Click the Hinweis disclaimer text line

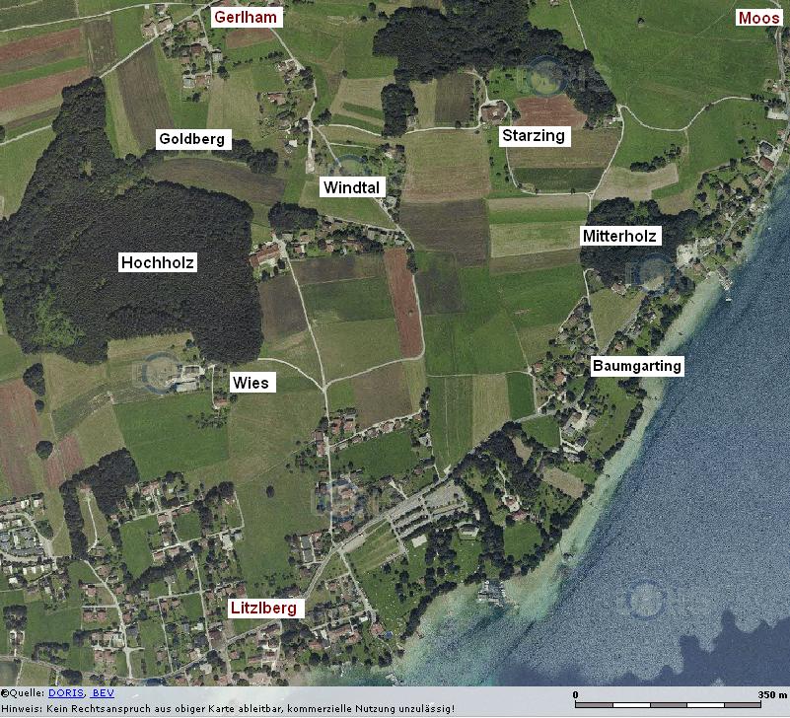coord(227,708)
